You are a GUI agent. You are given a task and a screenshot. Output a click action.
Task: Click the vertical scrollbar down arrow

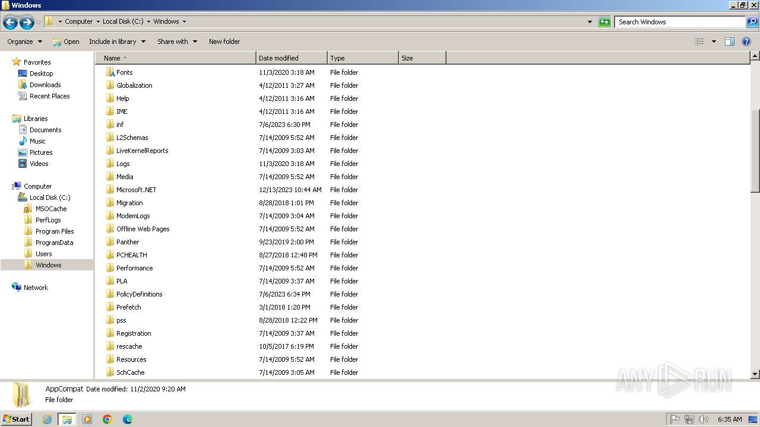[755, 374]
